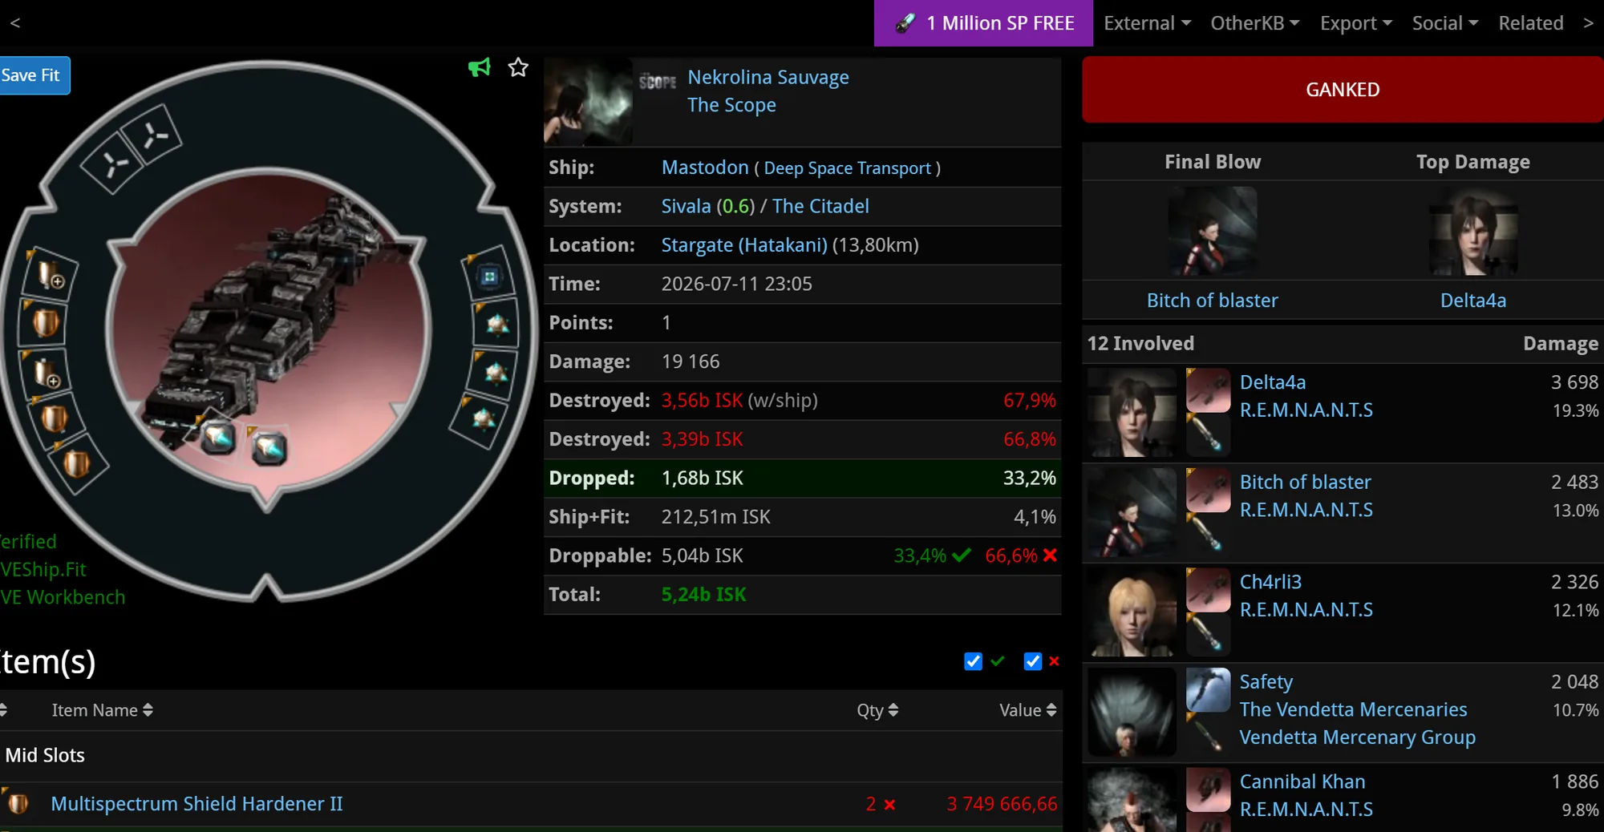Viewport: 1604px width, 832px height.
Task: Click Delta4a's ship icon in involved list
Action: 1208,390
